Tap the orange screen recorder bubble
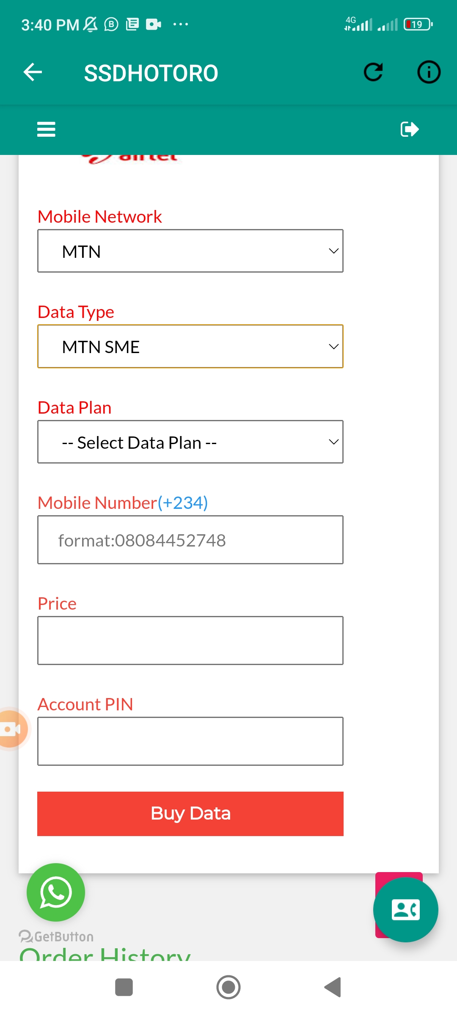 click(x=11, y=729)
